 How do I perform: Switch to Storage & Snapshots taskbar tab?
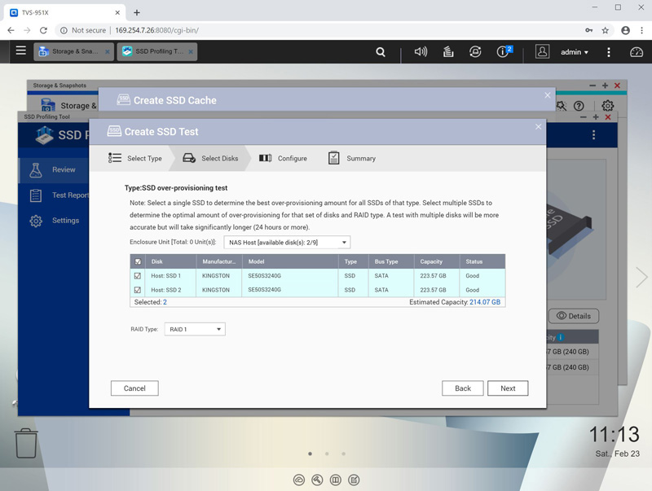73,51
